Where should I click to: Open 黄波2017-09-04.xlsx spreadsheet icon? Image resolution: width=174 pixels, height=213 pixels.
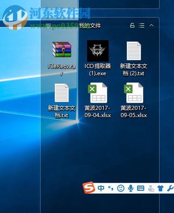97,93
